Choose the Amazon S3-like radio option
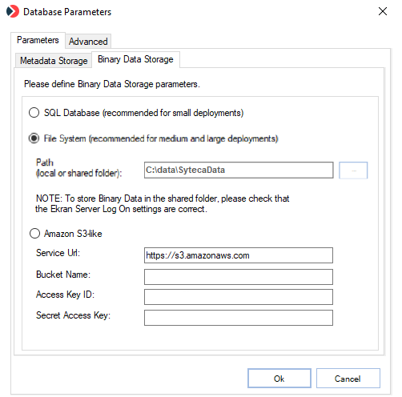 tap(34, 234)
